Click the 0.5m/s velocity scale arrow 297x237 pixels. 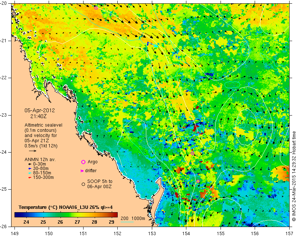[33, 151]
